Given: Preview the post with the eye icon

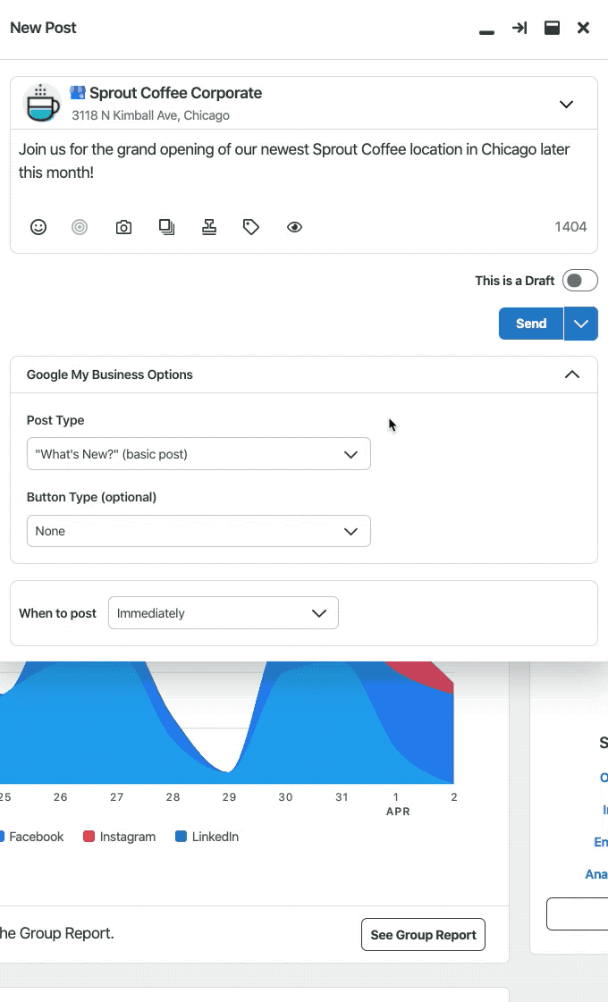Looking at the screenshot, I should pyautogui.click(x=294, y=227).
